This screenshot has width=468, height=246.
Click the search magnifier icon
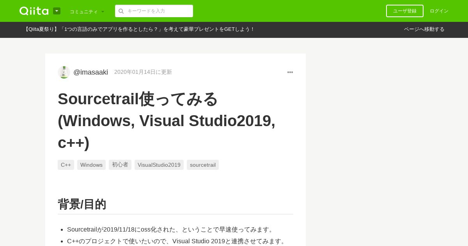click(121, 11)
